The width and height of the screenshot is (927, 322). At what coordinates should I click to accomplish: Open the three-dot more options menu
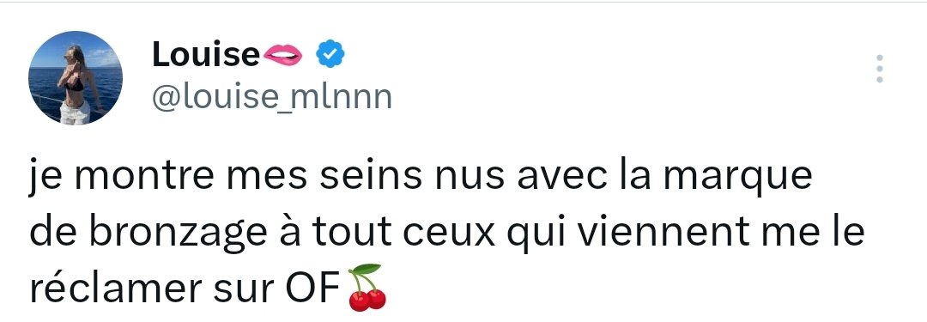[880, 69]
